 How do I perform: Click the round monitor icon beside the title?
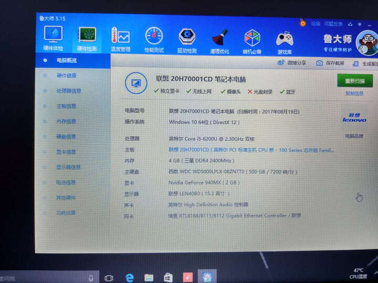136,83
